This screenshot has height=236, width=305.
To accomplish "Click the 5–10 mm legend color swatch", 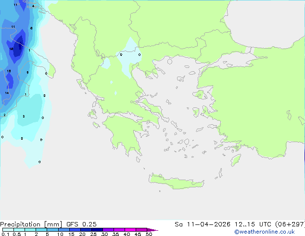I will point(53,230).
